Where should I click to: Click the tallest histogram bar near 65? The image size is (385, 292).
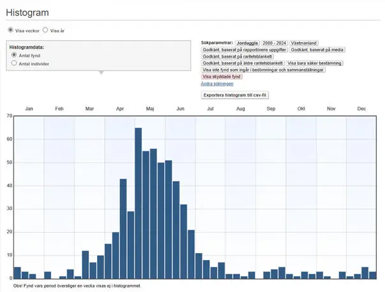click(138, 203)
